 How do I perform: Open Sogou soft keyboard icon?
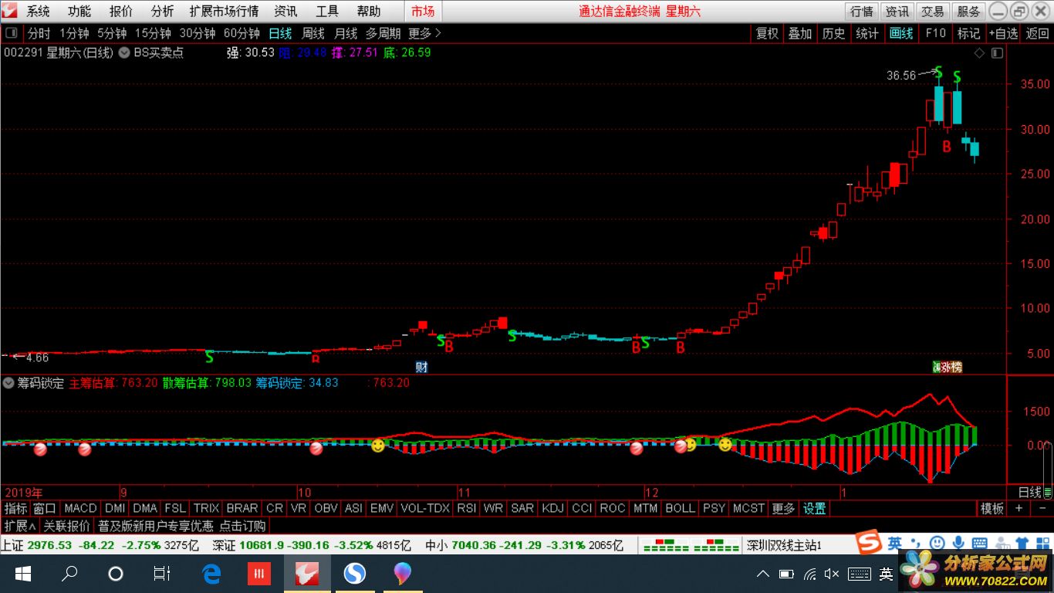(x=979, y=543)
